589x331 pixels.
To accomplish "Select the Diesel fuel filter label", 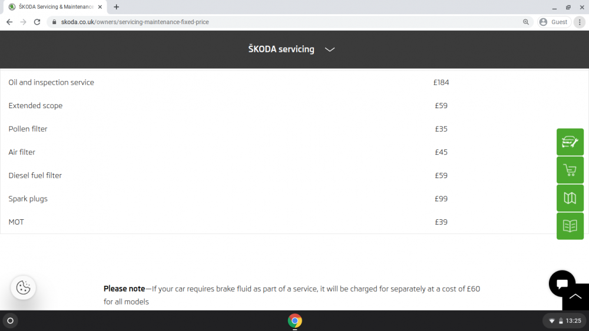I will [x=35, y=175].
